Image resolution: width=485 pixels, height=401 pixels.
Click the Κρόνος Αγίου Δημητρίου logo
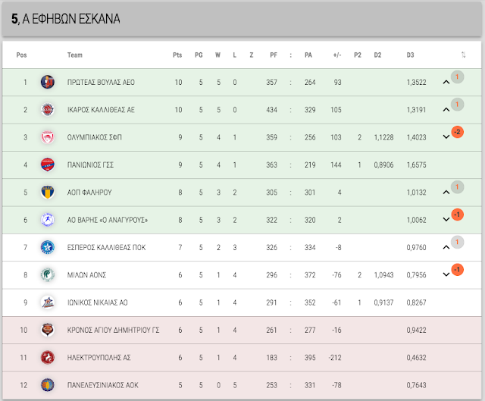click(48, 330)
